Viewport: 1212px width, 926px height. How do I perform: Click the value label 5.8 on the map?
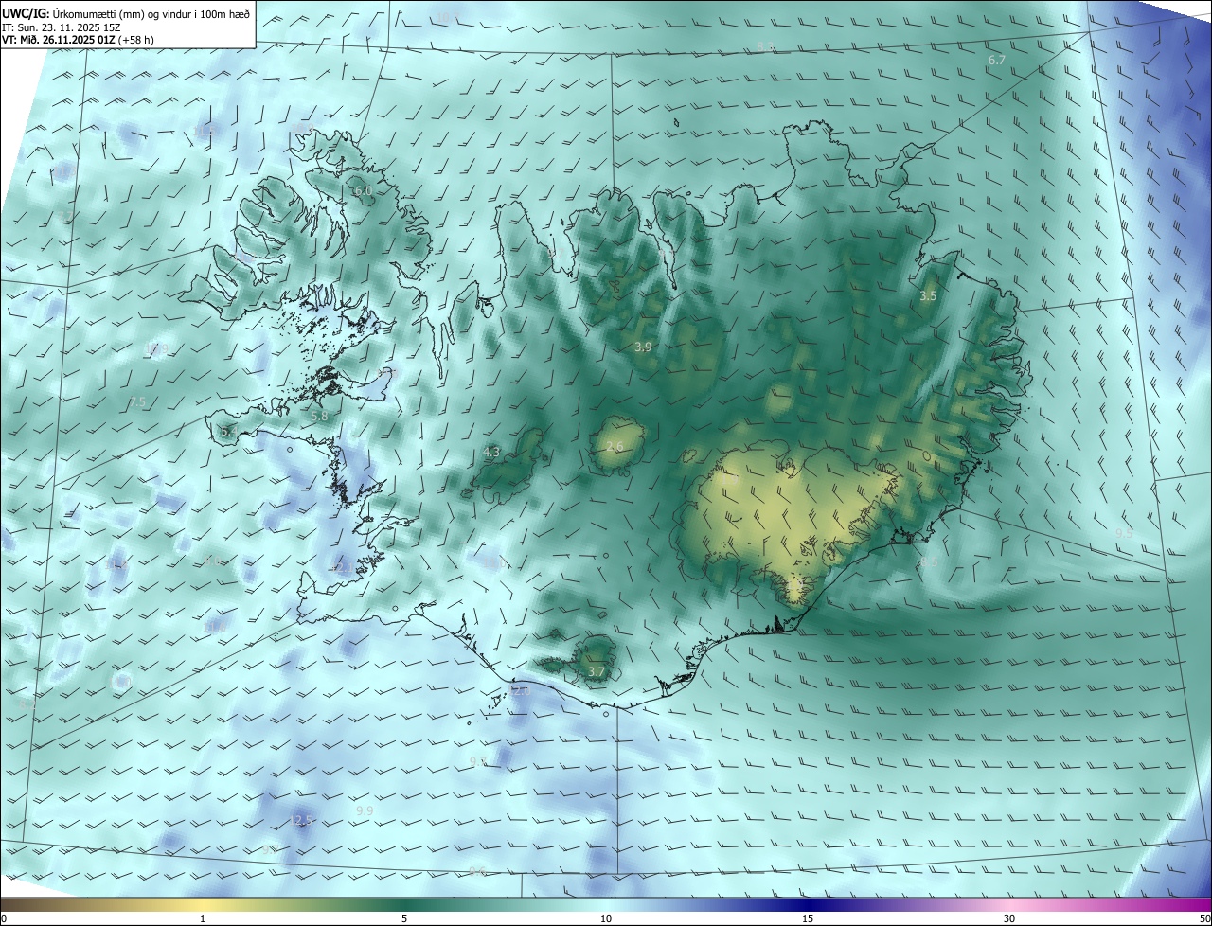tap(319, 416)
